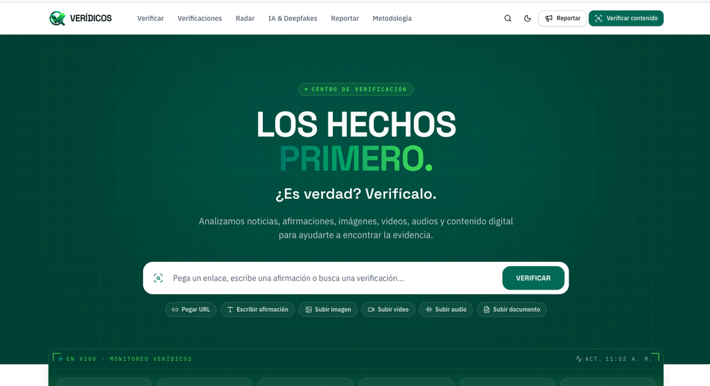Click the Verídicos checkmark logo
Viewport: 710px width, 386px height.
click(58, 18)
